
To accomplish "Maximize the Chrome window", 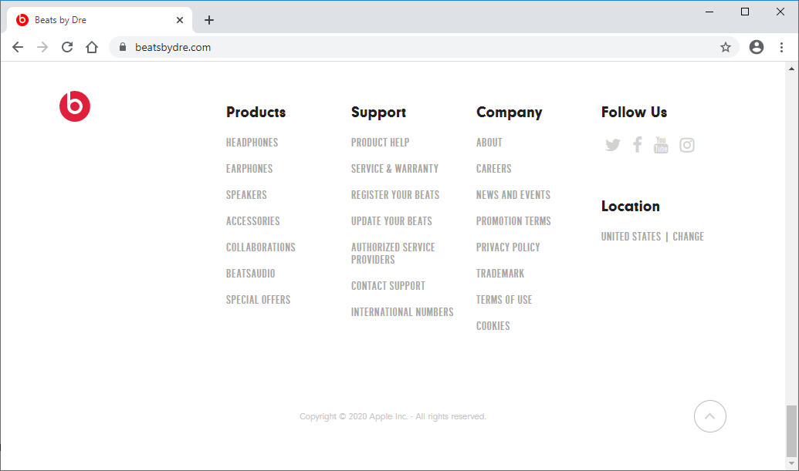I will pyautogui.click(x=744, y=12).
